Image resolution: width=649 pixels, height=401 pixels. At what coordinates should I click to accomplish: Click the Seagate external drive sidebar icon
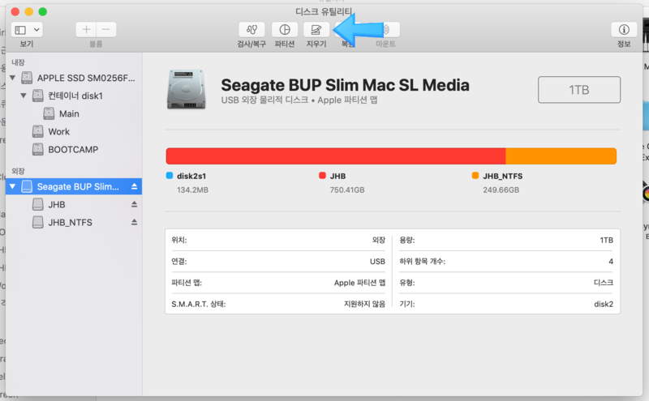coord(27,186)
